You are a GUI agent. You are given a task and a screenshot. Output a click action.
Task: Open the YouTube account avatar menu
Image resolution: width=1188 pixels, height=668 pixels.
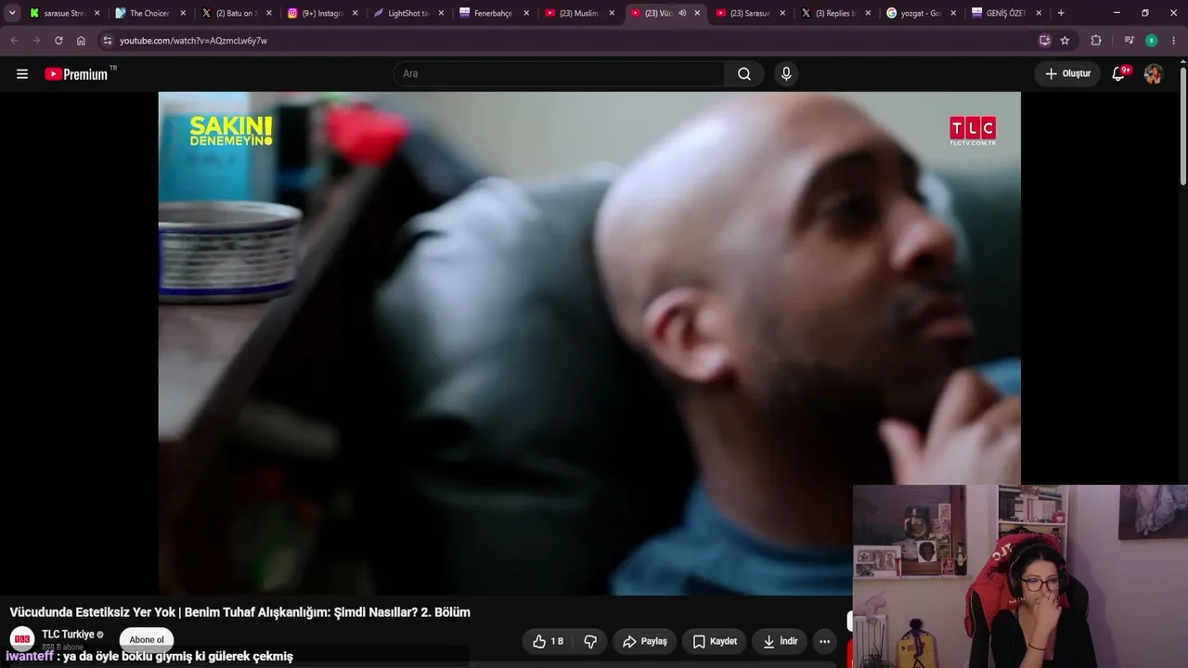1153,74
